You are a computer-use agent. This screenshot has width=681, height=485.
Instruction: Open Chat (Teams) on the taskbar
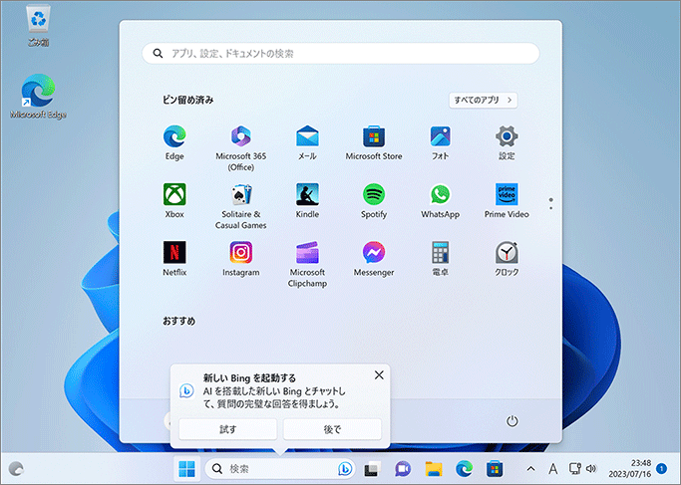(x=403, y=469)
